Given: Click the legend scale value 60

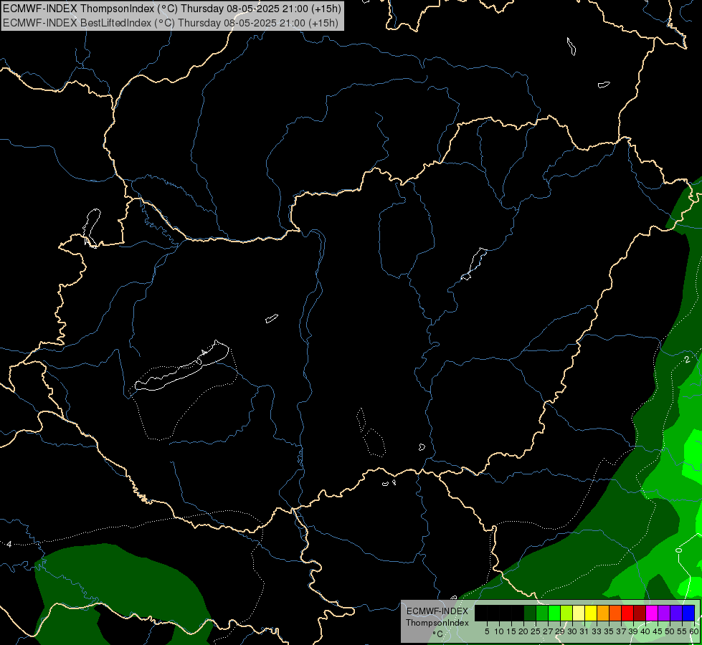Looking at the screenshot, I should (694, 631).
